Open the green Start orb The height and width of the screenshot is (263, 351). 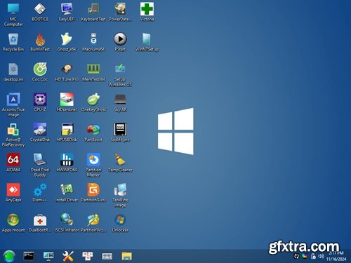pos(9,256)
